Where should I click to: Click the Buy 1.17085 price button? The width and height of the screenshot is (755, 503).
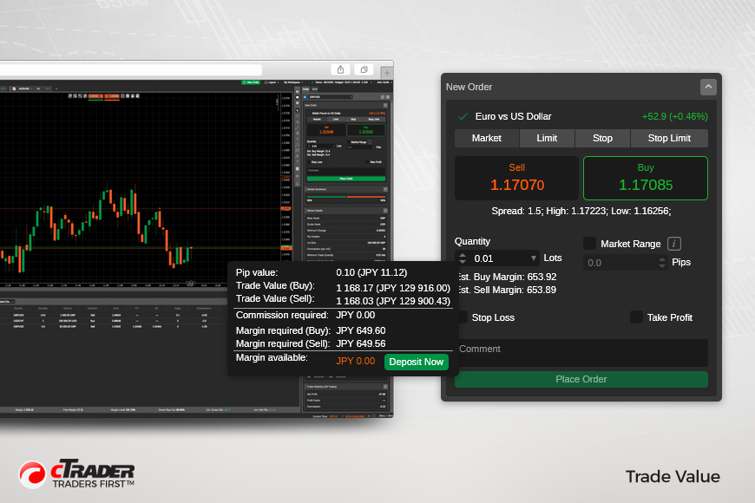click(x=645, y=178)
